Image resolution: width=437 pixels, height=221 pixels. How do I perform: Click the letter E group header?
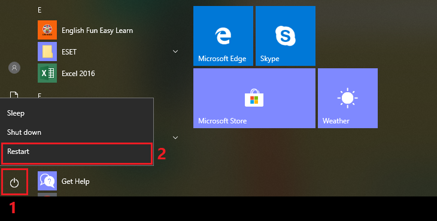pos(40,10)
